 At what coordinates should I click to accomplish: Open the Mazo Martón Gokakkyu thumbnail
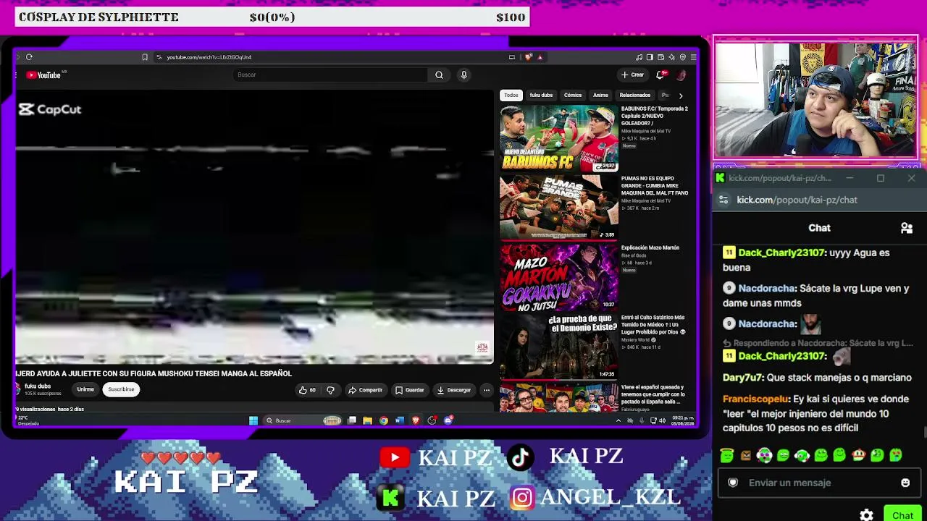pos(558,278)
